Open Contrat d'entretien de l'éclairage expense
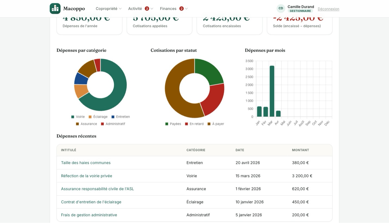Viewport: 389px width, 223px height. [91, 202]
